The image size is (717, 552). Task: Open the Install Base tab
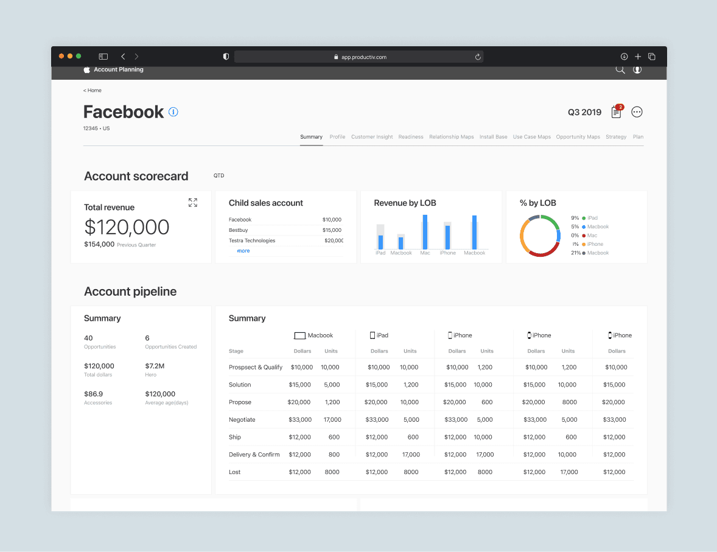tap(494, 137)
